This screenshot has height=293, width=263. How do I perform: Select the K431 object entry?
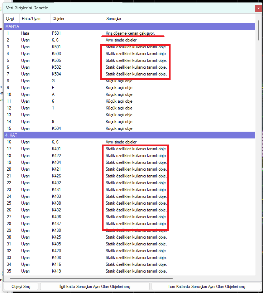(x=56, y=190)
